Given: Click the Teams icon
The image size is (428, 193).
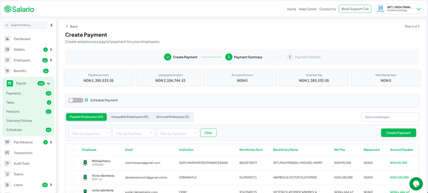Looking at the screenshot, I should pos(8,174).
